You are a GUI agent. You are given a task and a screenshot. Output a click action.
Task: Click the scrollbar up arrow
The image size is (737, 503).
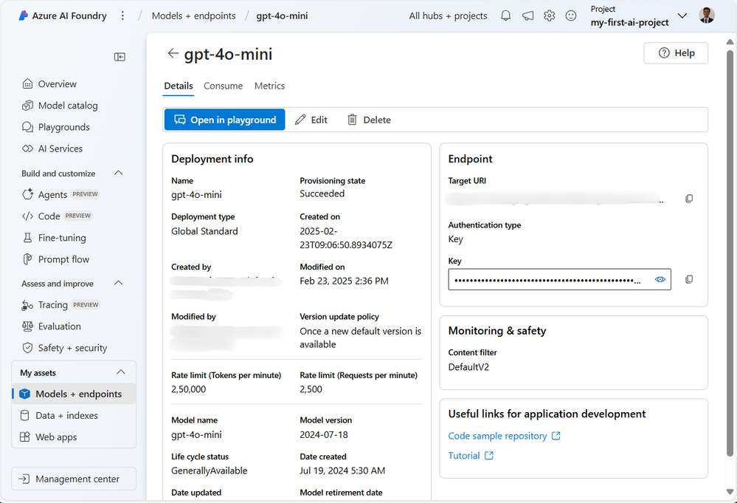tap(730, 42)
